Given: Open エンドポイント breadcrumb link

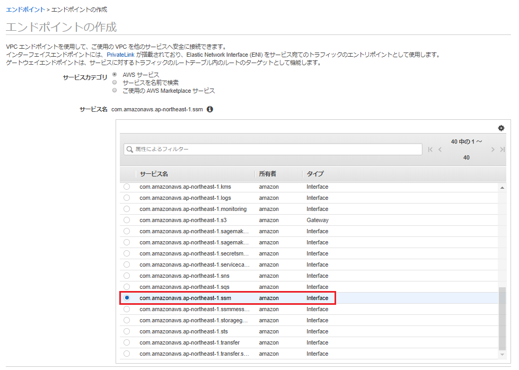Looking at the screenshot, I should pos(25,10).
